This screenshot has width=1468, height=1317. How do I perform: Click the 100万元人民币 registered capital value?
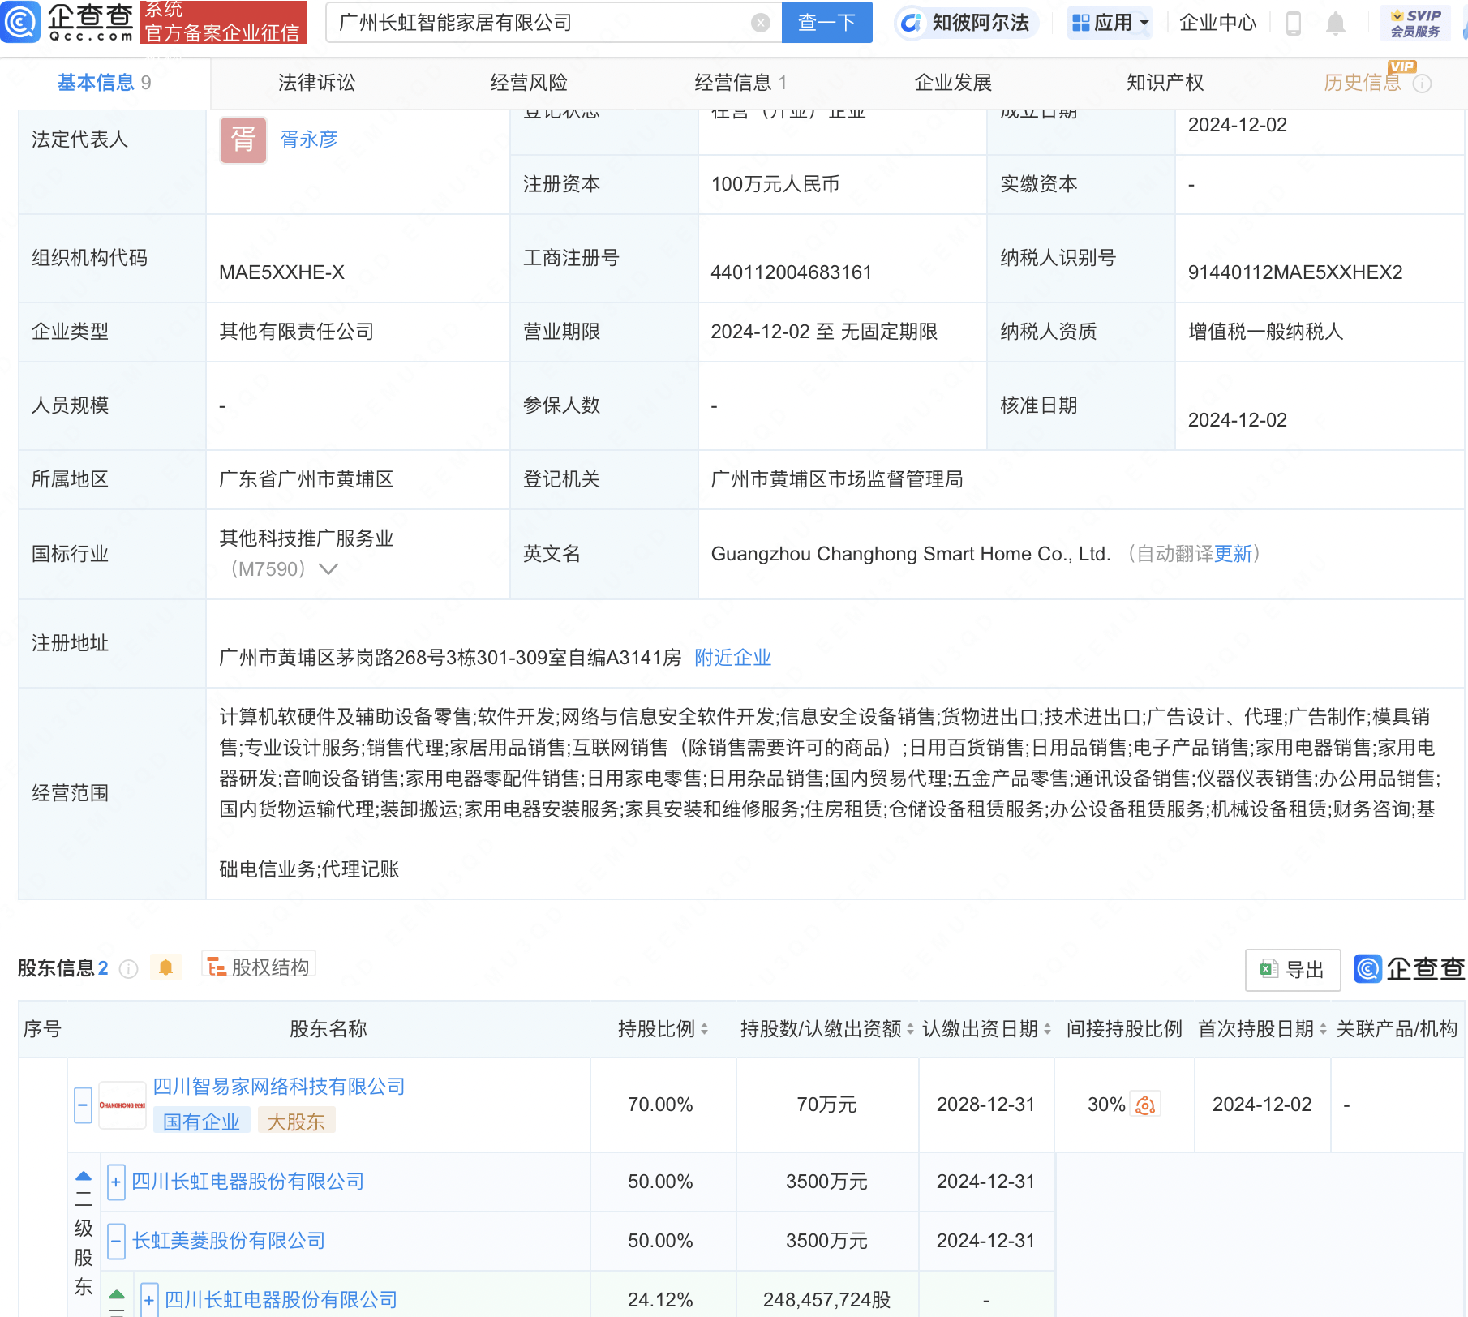(775, 184)
